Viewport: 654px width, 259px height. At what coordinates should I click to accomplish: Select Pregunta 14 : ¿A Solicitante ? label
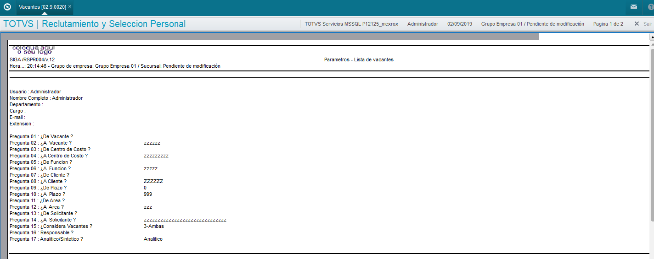click(x=43, y=220)
